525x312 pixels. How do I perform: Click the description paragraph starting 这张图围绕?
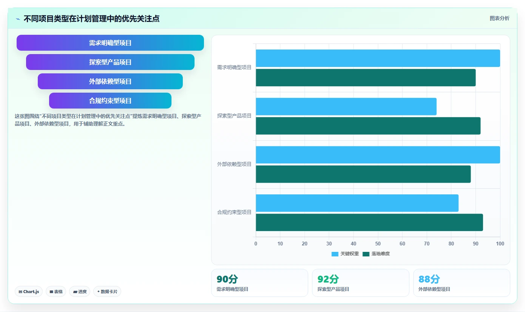click(x=108, y=120)
